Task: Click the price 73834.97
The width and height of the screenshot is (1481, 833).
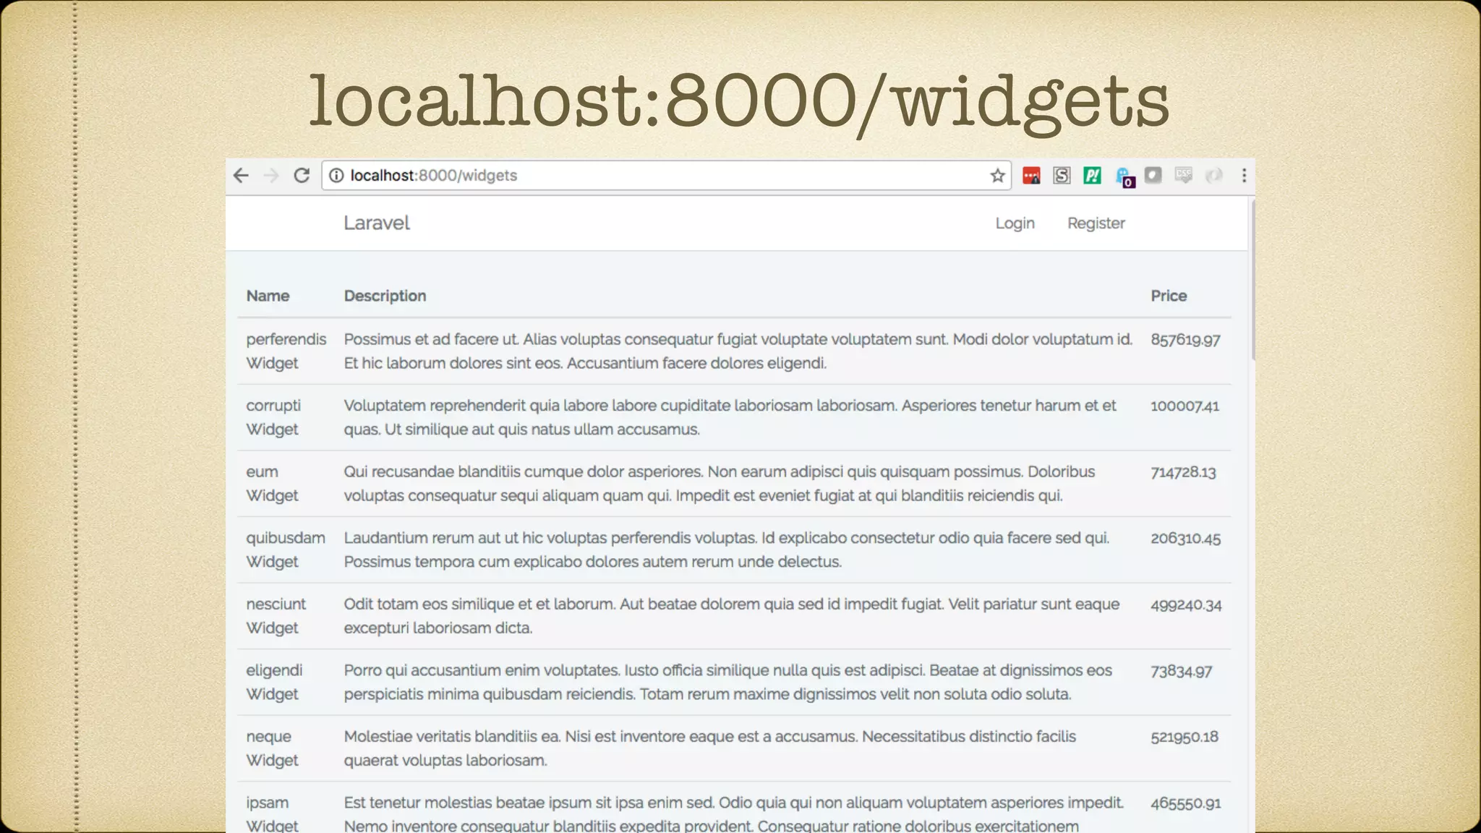Action: (1181, 671)
